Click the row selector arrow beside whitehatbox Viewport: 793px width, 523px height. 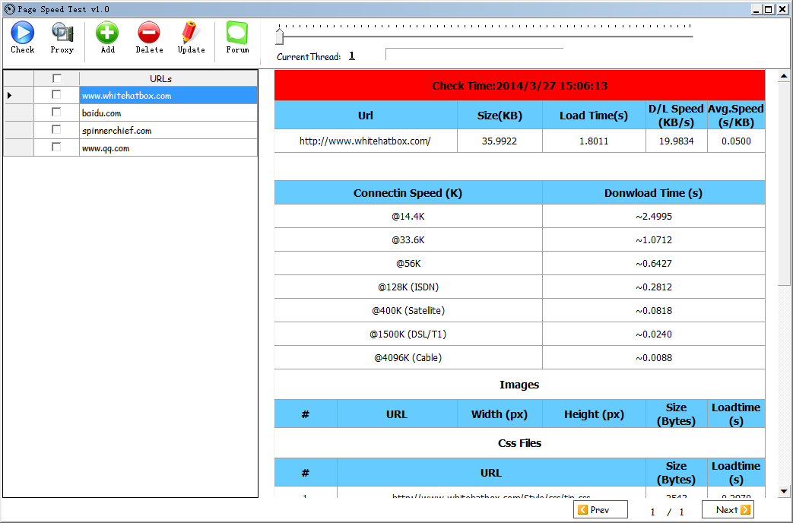pyautogui.click(x=10, y=96)
